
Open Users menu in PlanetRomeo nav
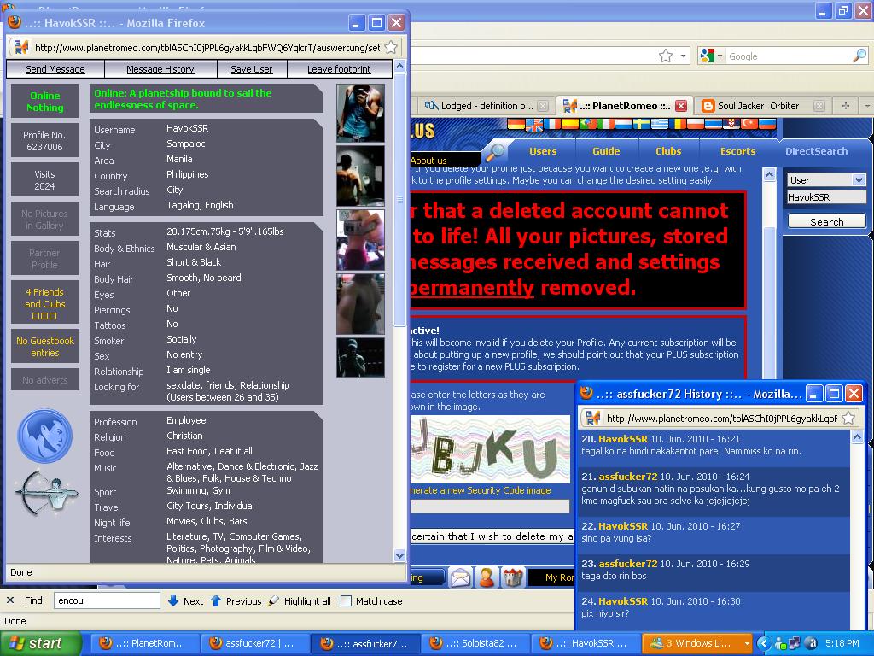[543, 150]
